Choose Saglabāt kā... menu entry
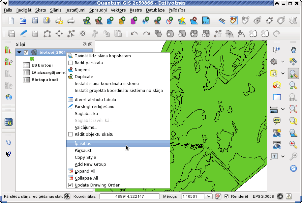This screenshot has height=203, width=302. tap(118, 113)
